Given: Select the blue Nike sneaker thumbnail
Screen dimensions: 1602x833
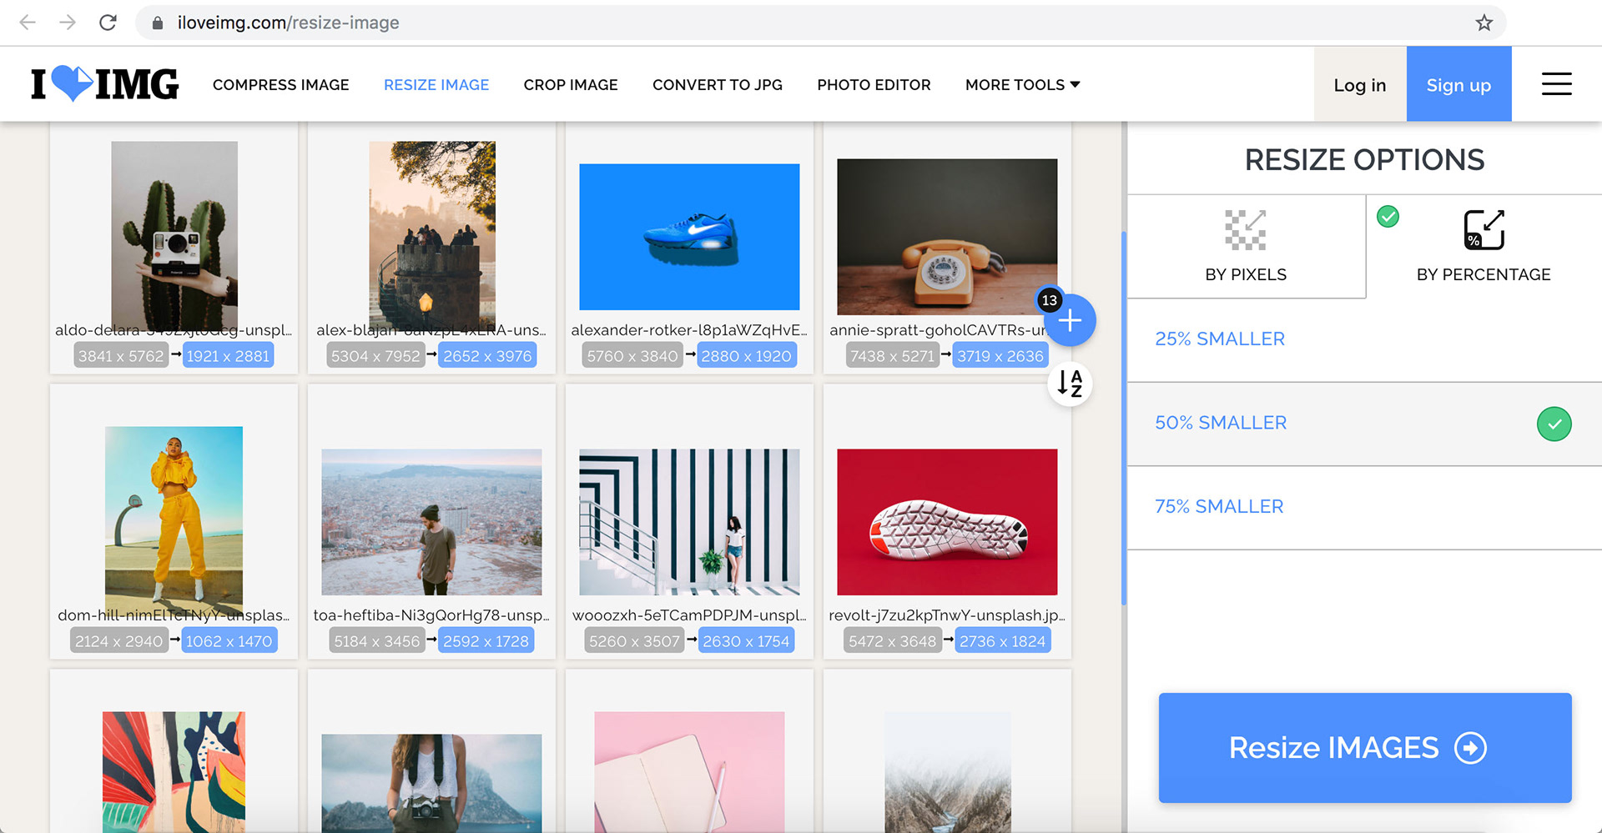Looking at the screenshot, I should tap(689, 237).
